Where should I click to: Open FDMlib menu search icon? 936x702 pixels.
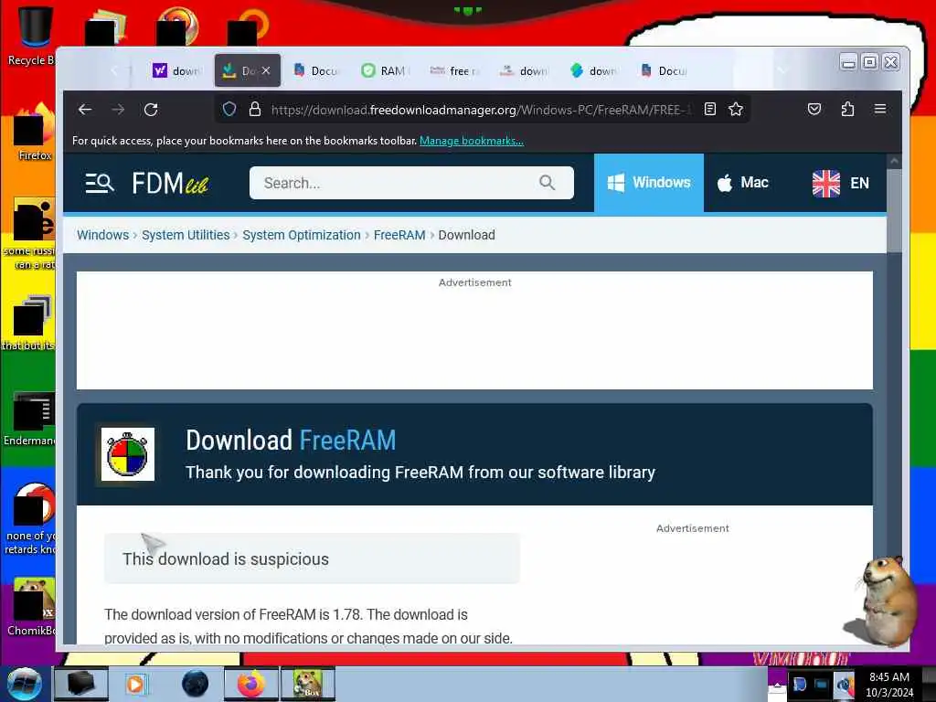pos(99,183)
